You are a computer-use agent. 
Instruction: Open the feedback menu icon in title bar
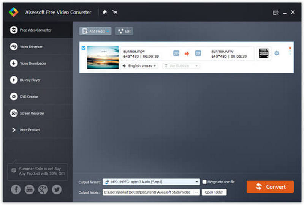[x=275, y=13]
